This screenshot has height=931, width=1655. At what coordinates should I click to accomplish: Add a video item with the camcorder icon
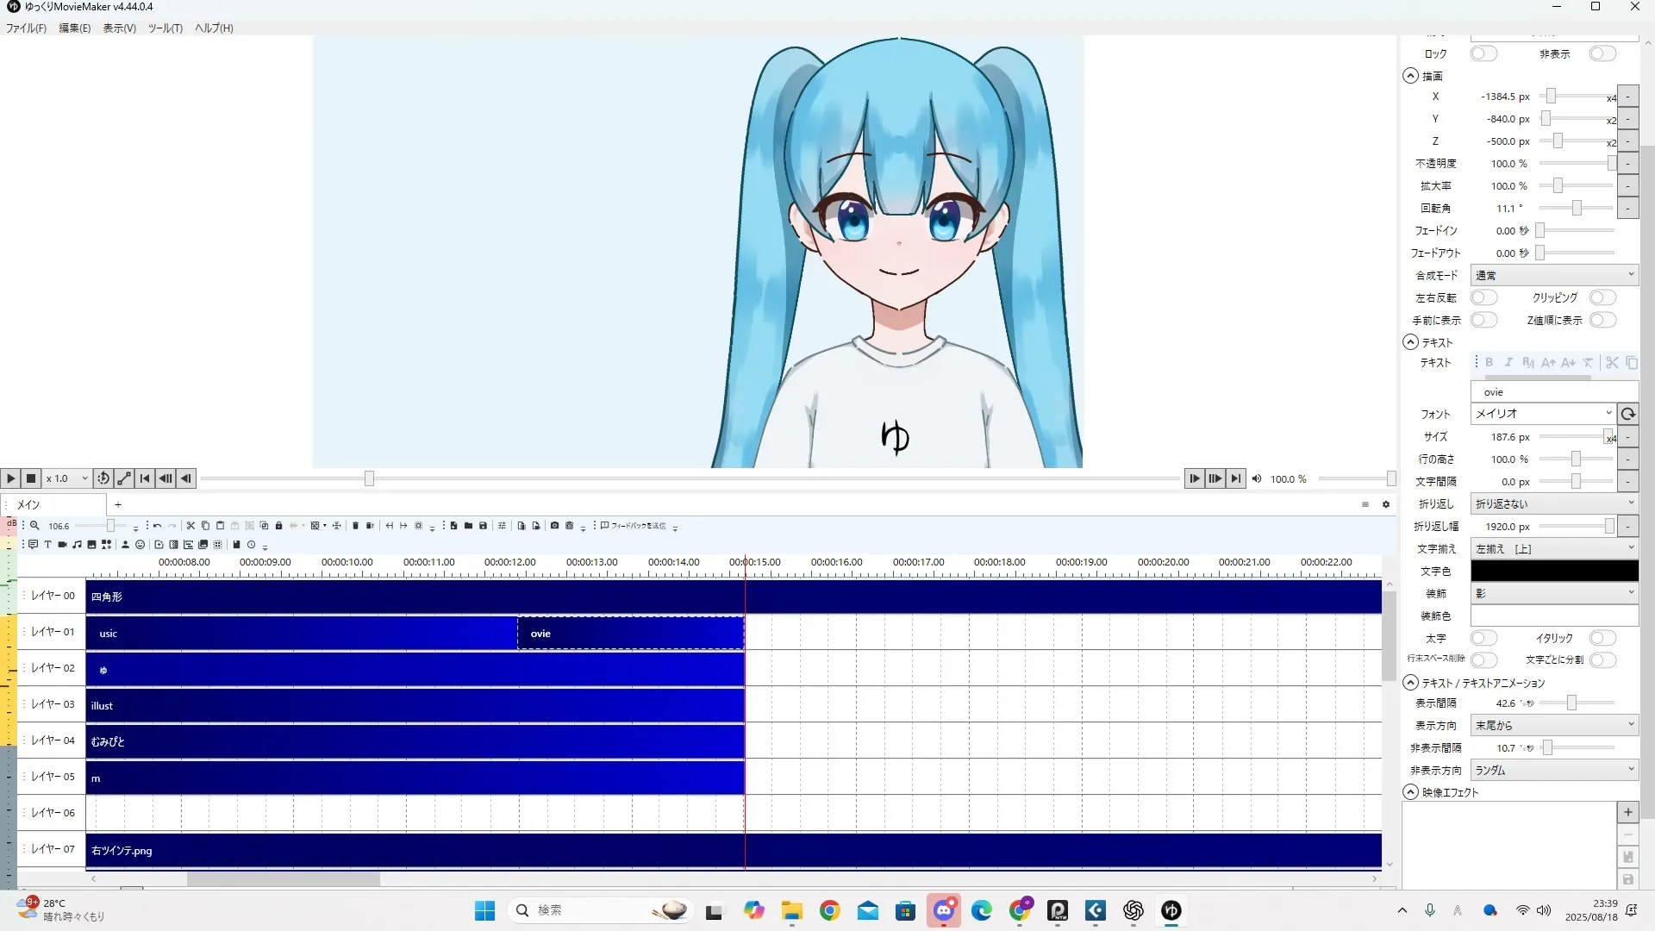click(x=62, y=545)
